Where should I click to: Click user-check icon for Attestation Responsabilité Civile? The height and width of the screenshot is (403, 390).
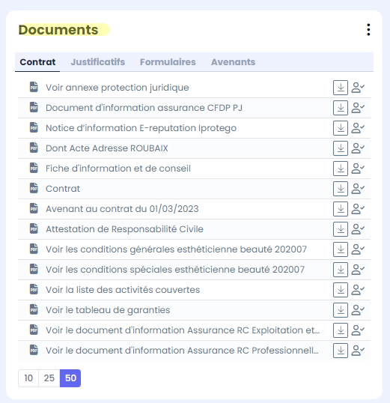358,229
